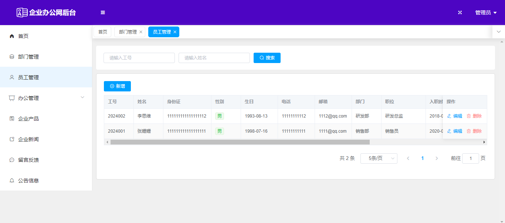Screen dimensions: 505x223
Task: Click the sidebar collapse hamburger icon
Action: [x=103, y=13]
